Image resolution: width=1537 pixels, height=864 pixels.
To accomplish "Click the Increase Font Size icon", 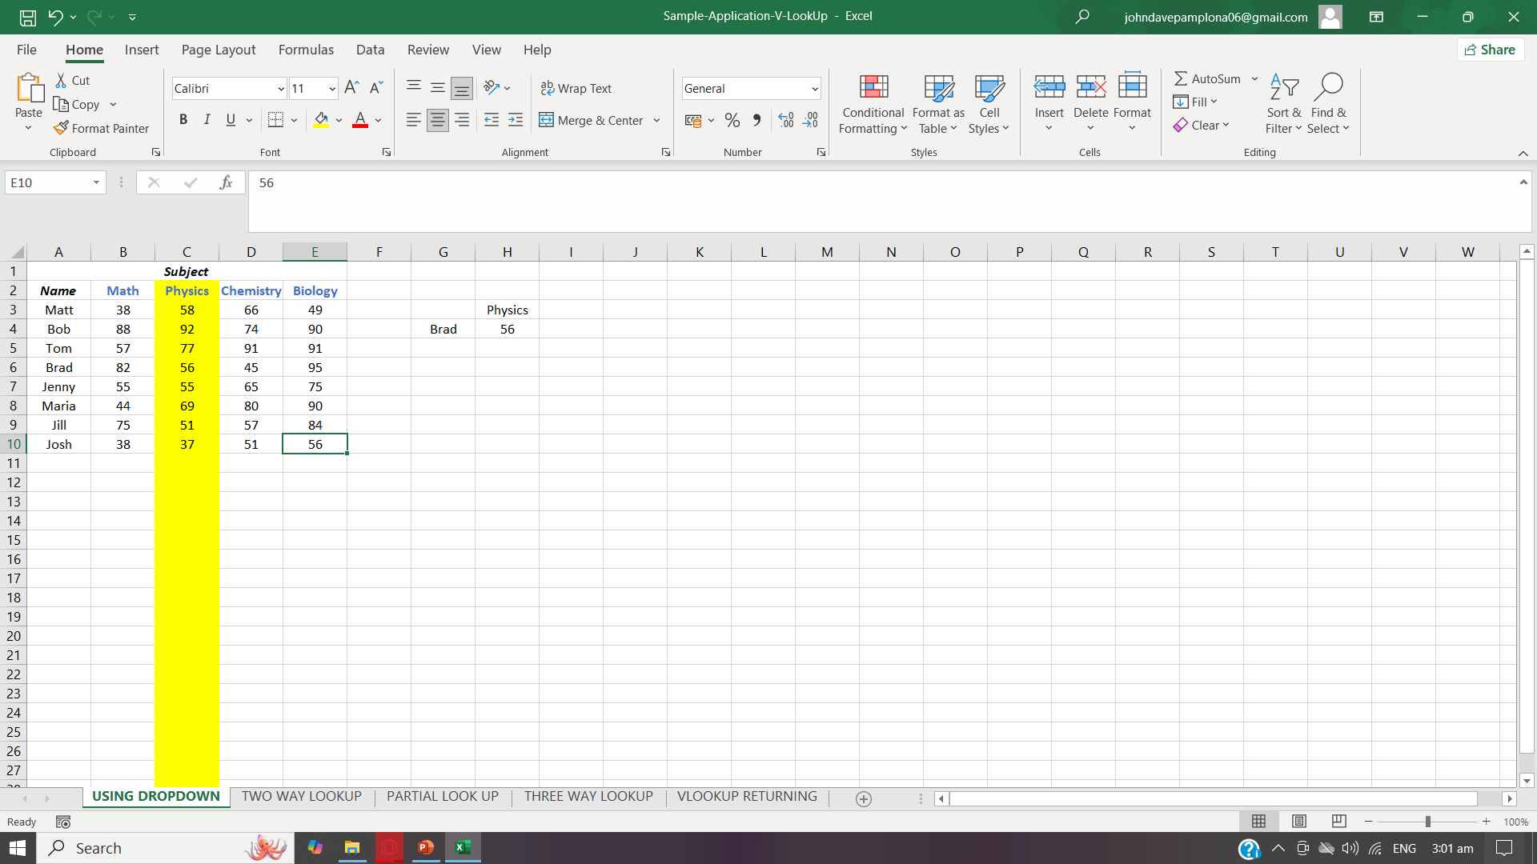I will 351,88.
